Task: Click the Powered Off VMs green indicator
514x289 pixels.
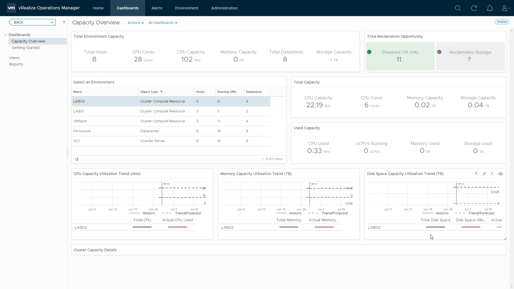Action: (369, 52)
